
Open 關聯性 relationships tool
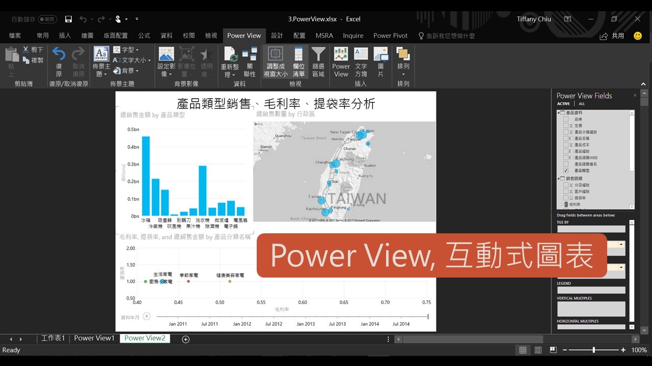coord(250,62)
